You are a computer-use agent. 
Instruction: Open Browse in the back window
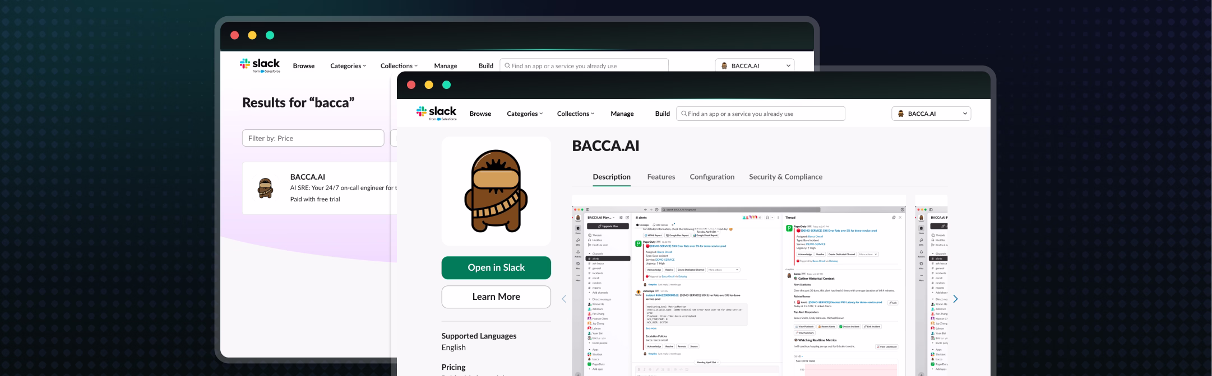(x=304, y=66)
